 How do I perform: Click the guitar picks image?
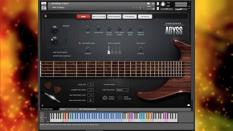53,88
